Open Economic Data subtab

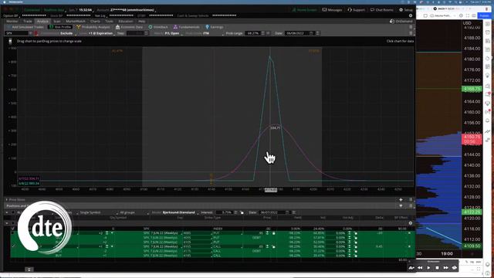[129, 27]
